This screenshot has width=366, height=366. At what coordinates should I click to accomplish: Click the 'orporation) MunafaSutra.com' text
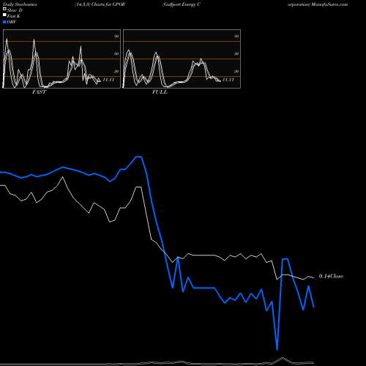click(x=318, y=4)
